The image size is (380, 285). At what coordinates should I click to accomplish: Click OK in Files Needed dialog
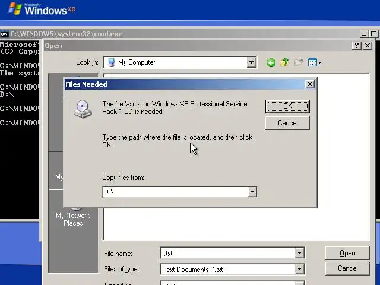tap(287, 106)
